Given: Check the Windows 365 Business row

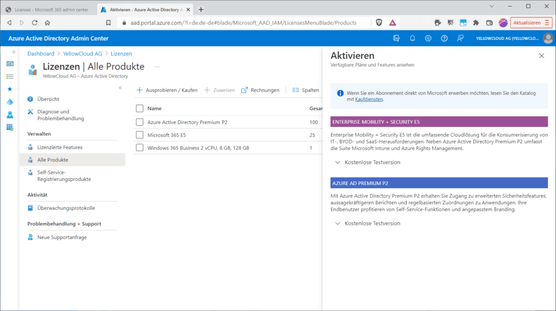Looking at the screenshot, I should [x=140, y=147].
